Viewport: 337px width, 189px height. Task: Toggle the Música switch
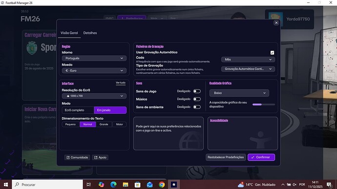pyautogui.click(x=197, y=99)
